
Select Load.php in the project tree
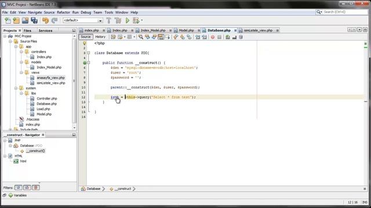point(43,109)
